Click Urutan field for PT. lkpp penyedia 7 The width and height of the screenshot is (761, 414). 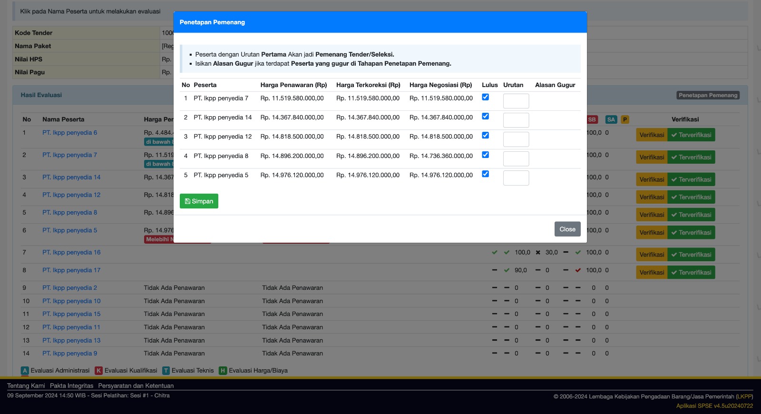(x=516, y=101)
